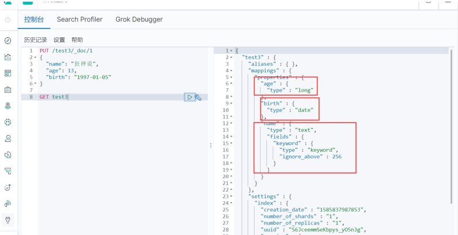The width and height of the screenshot is (458, 235).
Task: Run the GET test3 request with play button
Action: coord(189,97)
